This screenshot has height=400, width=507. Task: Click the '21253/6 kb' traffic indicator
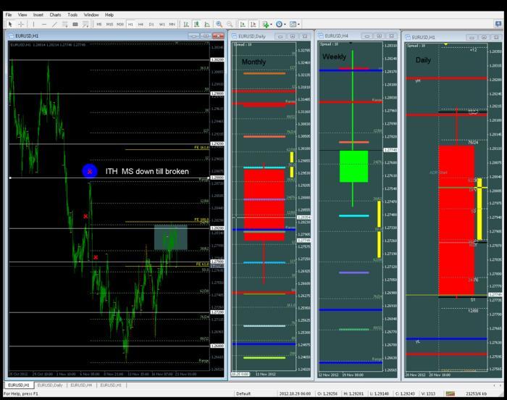coord(477,393)
